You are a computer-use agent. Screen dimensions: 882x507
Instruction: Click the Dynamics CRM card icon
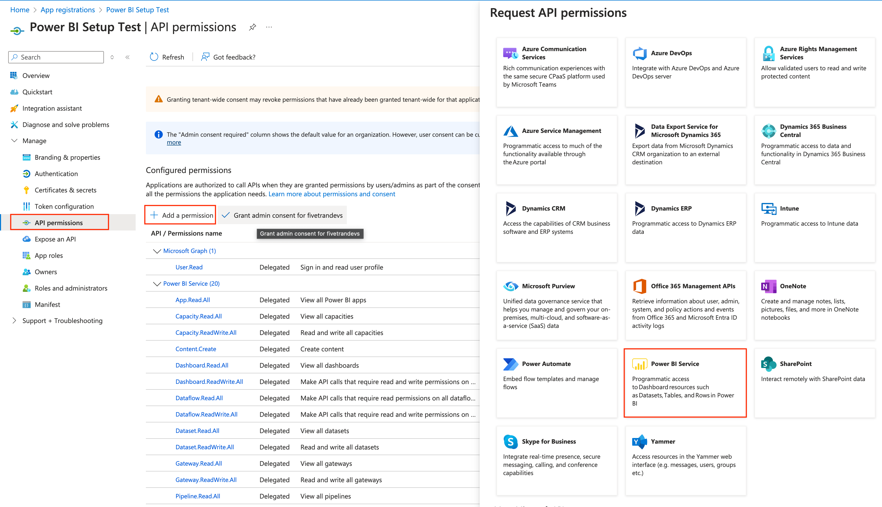click(511, 209)
